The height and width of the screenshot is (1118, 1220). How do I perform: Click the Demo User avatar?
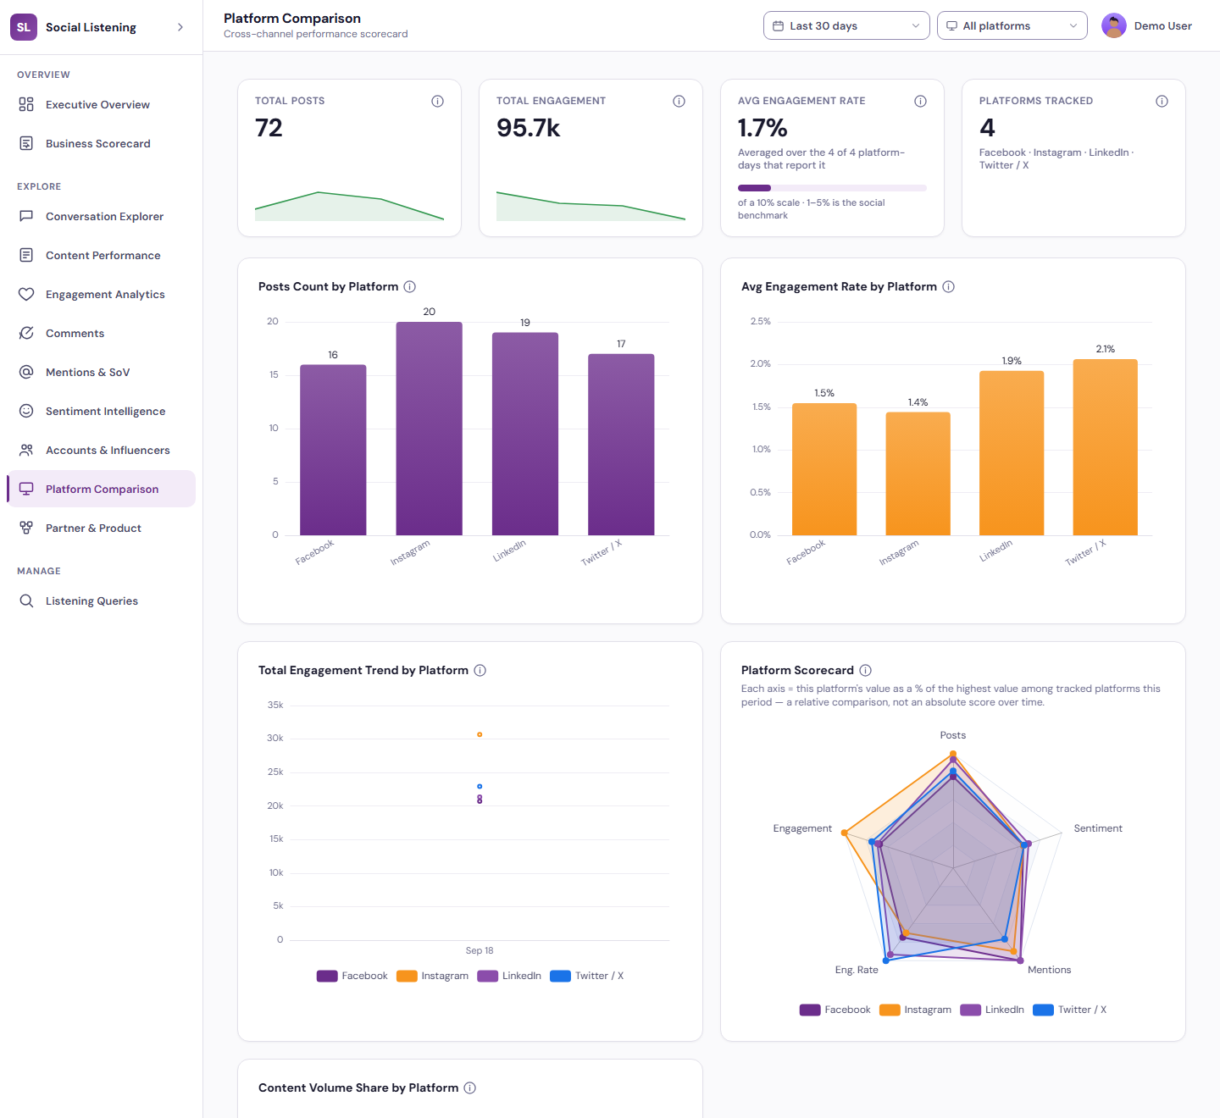(x=1113, y=25)
